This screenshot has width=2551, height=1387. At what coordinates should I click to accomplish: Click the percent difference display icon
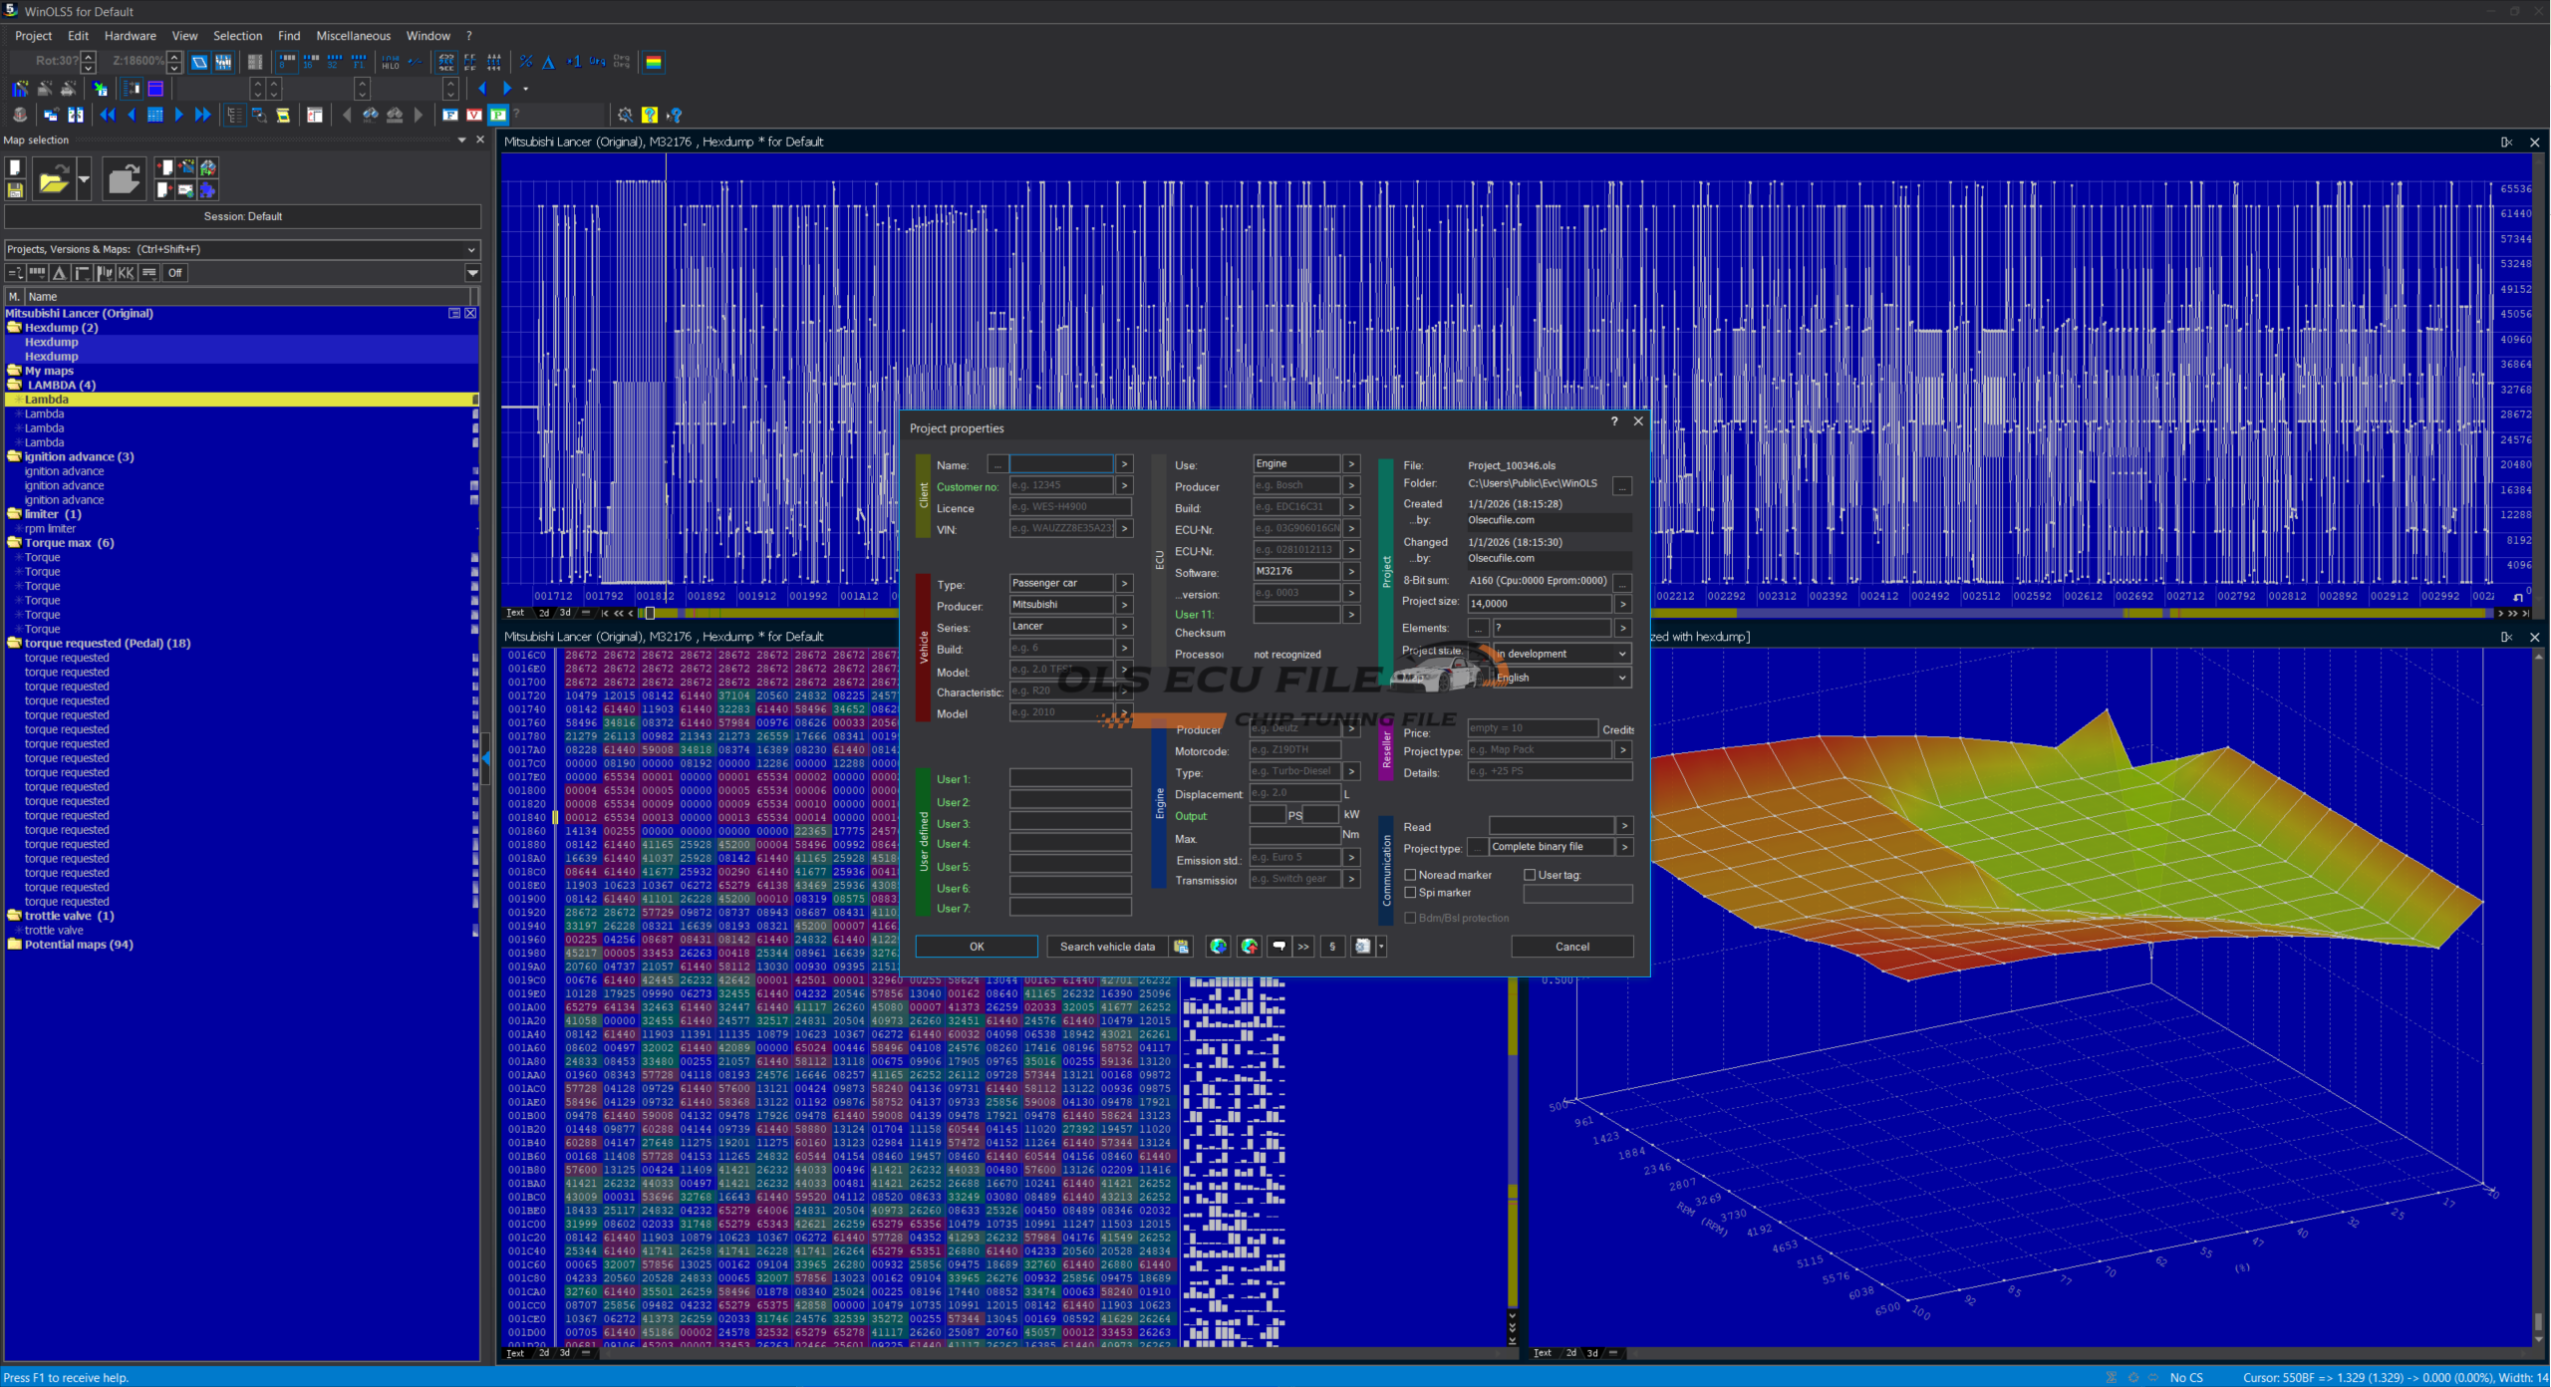click(526, 63)
